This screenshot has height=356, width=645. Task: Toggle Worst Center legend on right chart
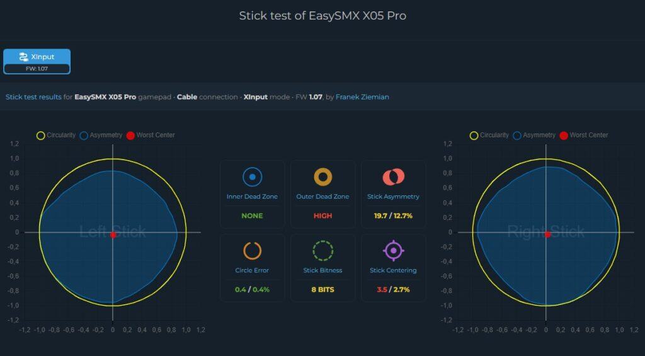click(583, 135)
